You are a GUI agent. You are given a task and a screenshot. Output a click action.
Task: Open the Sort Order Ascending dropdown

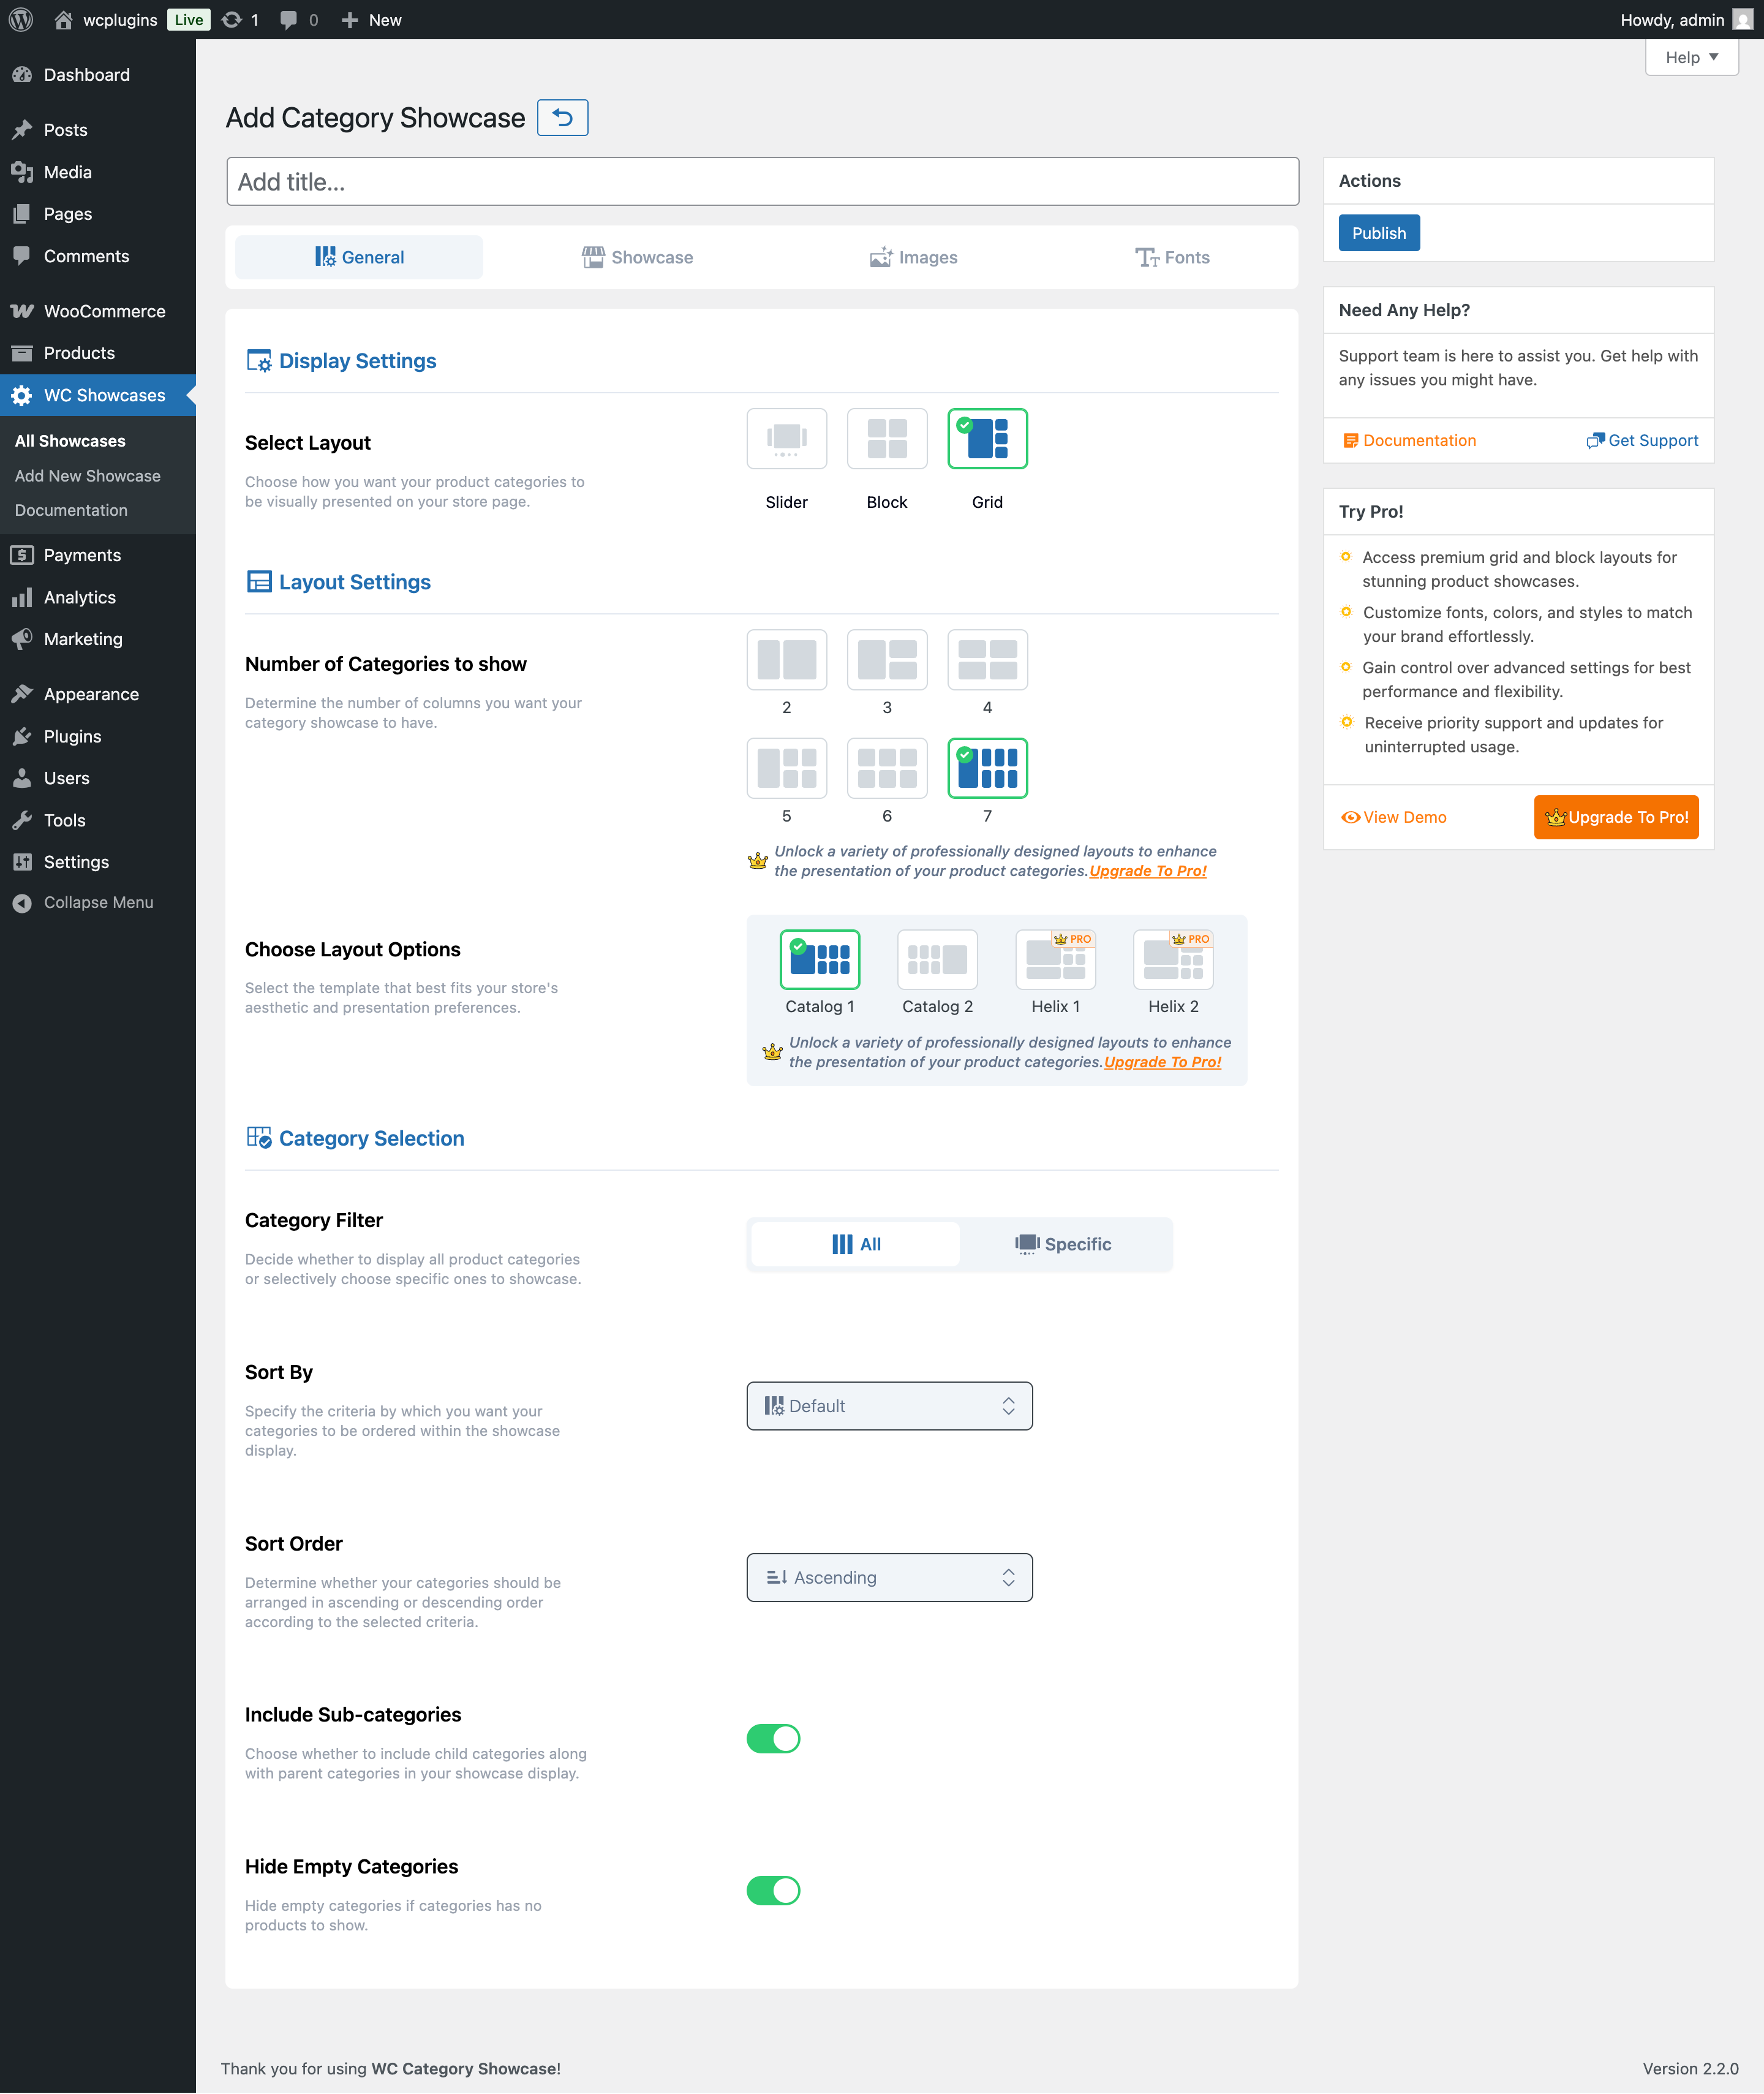pos(889,1577)
